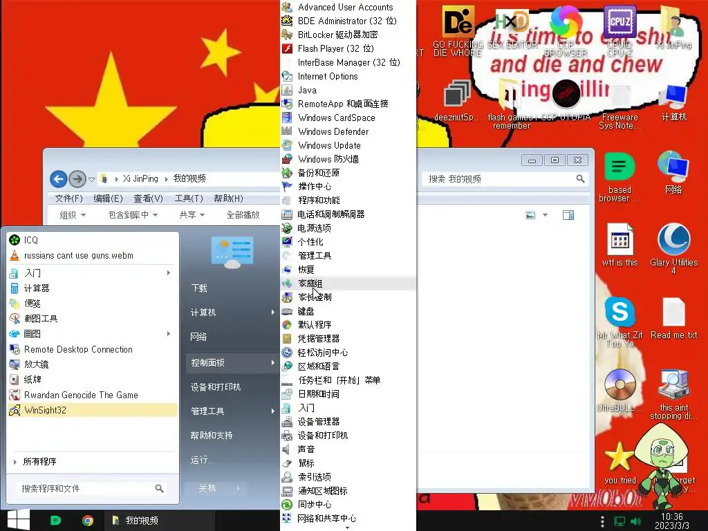Expand the 画图 jump list arrow
708x531 pixels.
pyautogui.click(x=169, y=334)
